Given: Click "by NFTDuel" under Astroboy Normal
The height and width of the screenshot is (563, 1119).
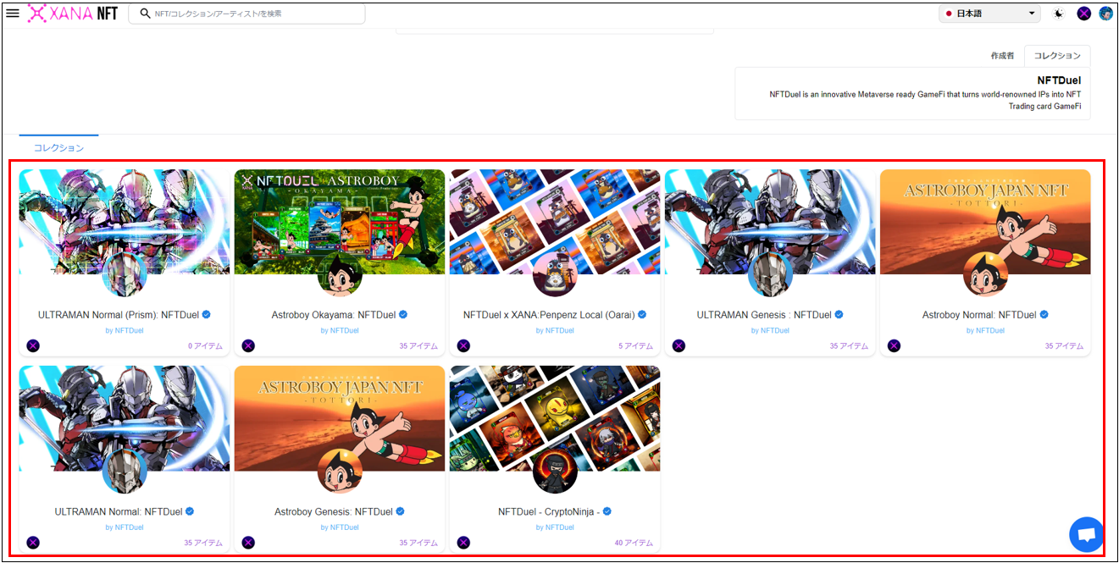Looking at the screenshot, I should 985,330.
